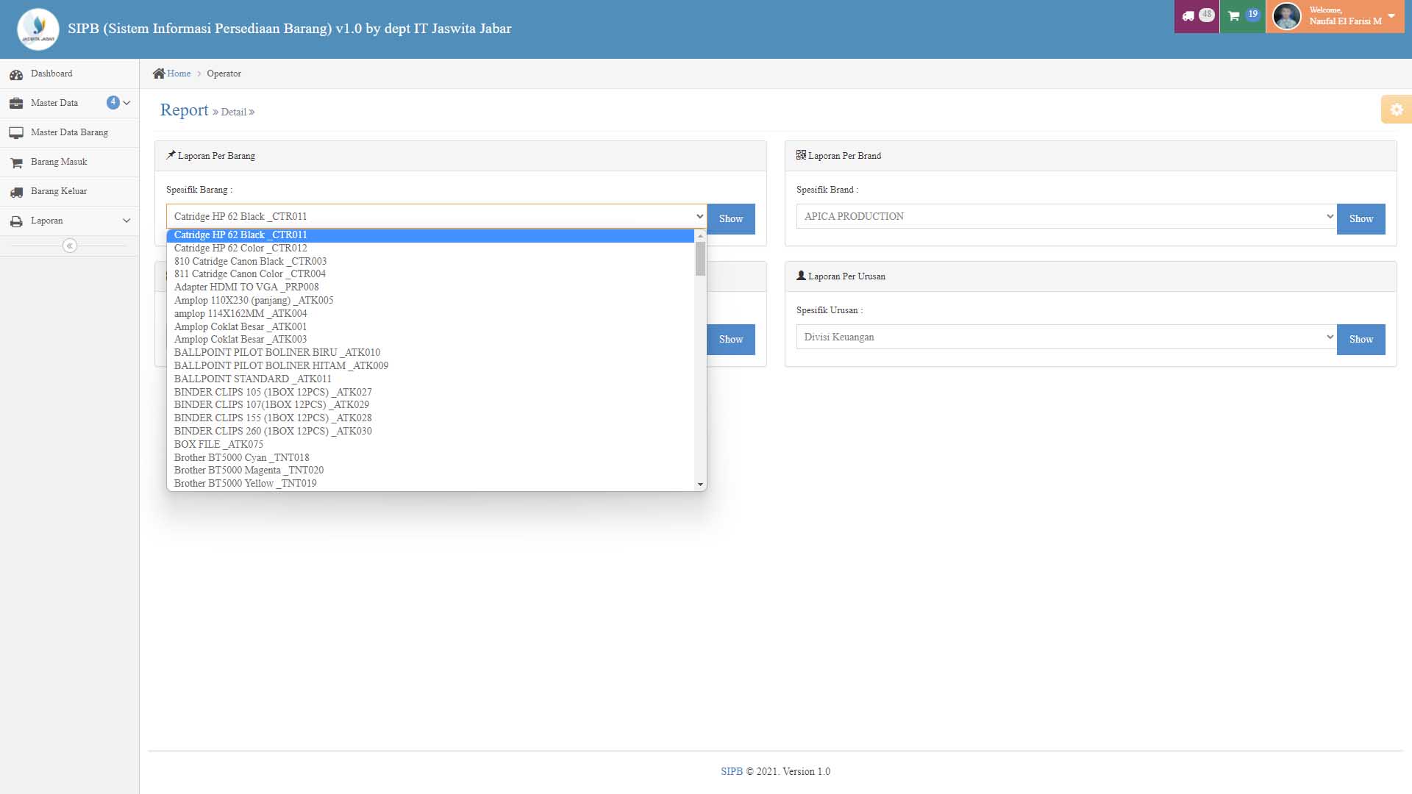Click the Home breadcrumb house icon
The height and width of the screenshot is (794, 1412).
[159, 74]
